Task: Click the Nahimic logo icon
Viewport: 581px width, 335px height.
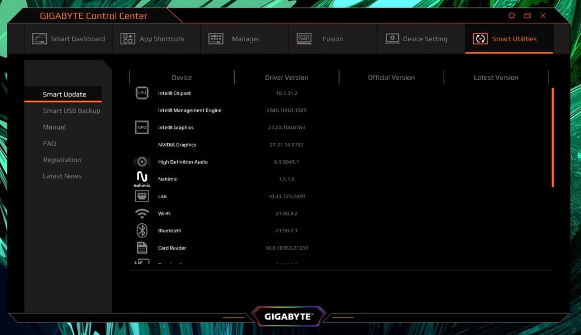Action: tap(142, 179)
